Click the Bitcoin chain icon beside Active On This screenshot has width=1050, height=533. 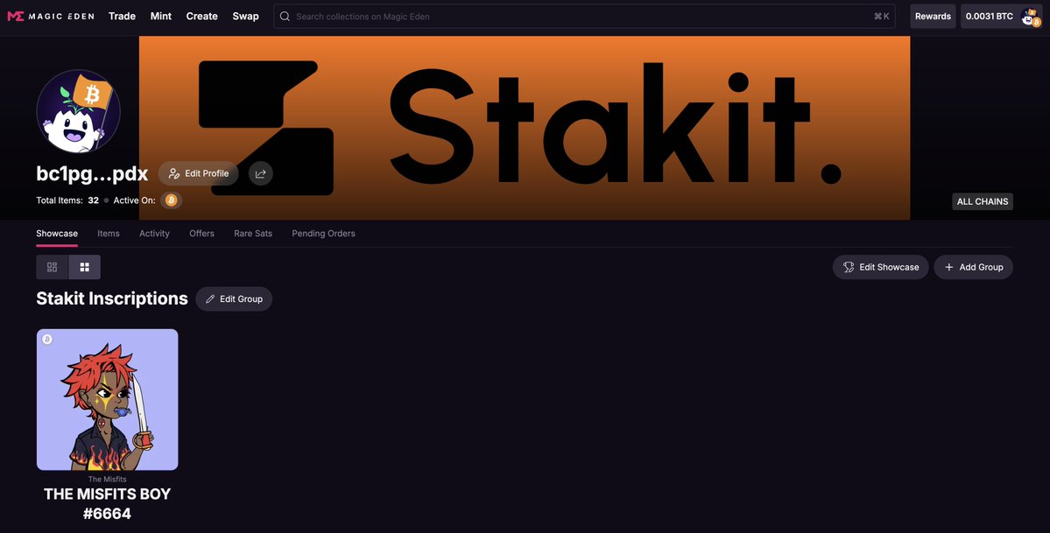coord(171,200)
